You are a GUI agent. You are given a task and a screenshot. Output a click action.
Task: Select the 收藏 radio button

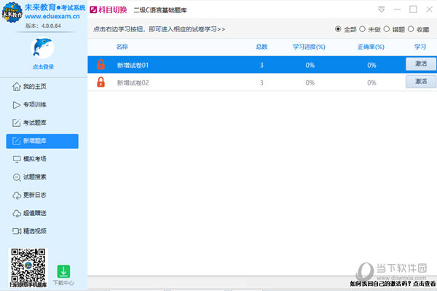(411, 29)
